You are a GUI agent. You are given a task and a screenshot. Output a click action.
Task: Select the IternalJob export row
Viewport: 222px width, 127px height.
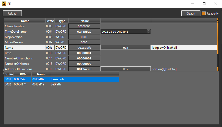pos(61,79)
